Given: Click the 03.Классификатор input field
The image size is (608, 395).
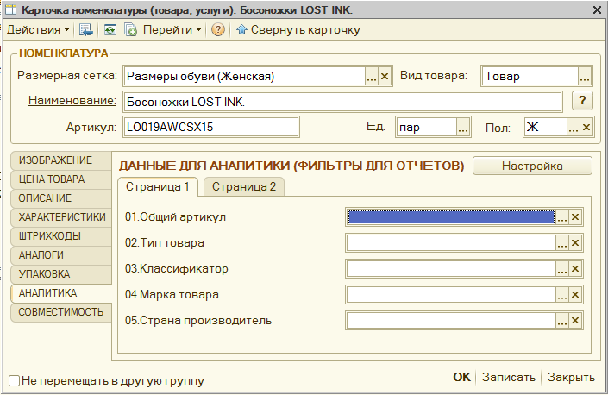Looking at the screenshot, I should tap(451, 268).
